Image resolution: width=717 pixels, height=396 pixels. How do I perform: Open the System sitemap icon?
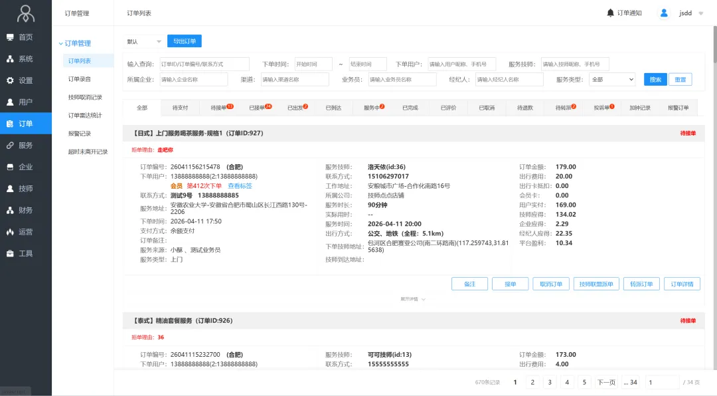pyautogui.click(x=10, y=59)
